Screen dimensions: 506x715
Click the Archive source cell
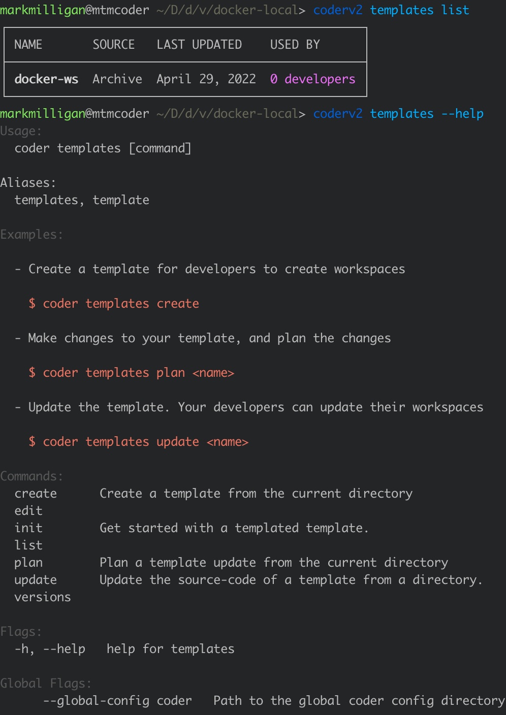point(117,79)
